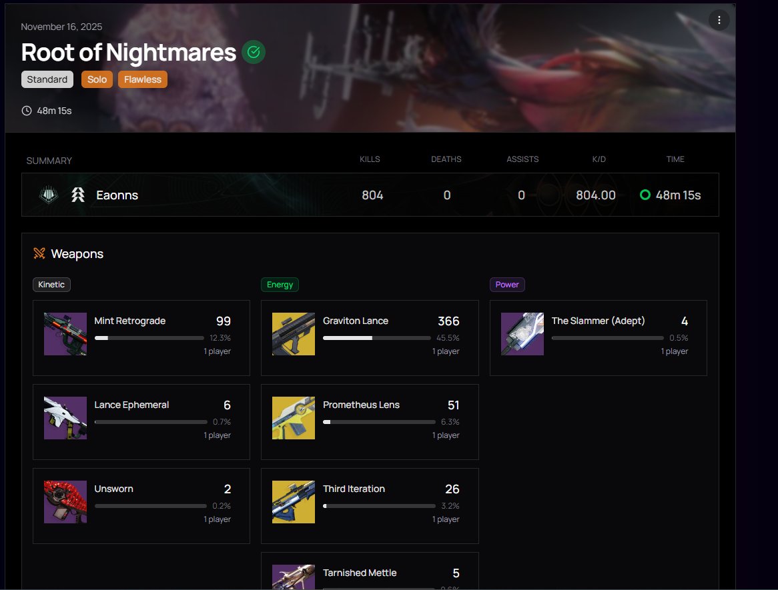This screenshot has height=590, width=778.
Task: Click the Lance Ephemeral name
Action: (131, 405)
